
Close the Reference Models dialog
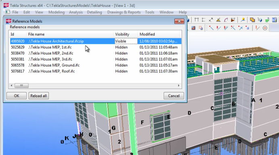pyautogui.click(x=179, y=21)
